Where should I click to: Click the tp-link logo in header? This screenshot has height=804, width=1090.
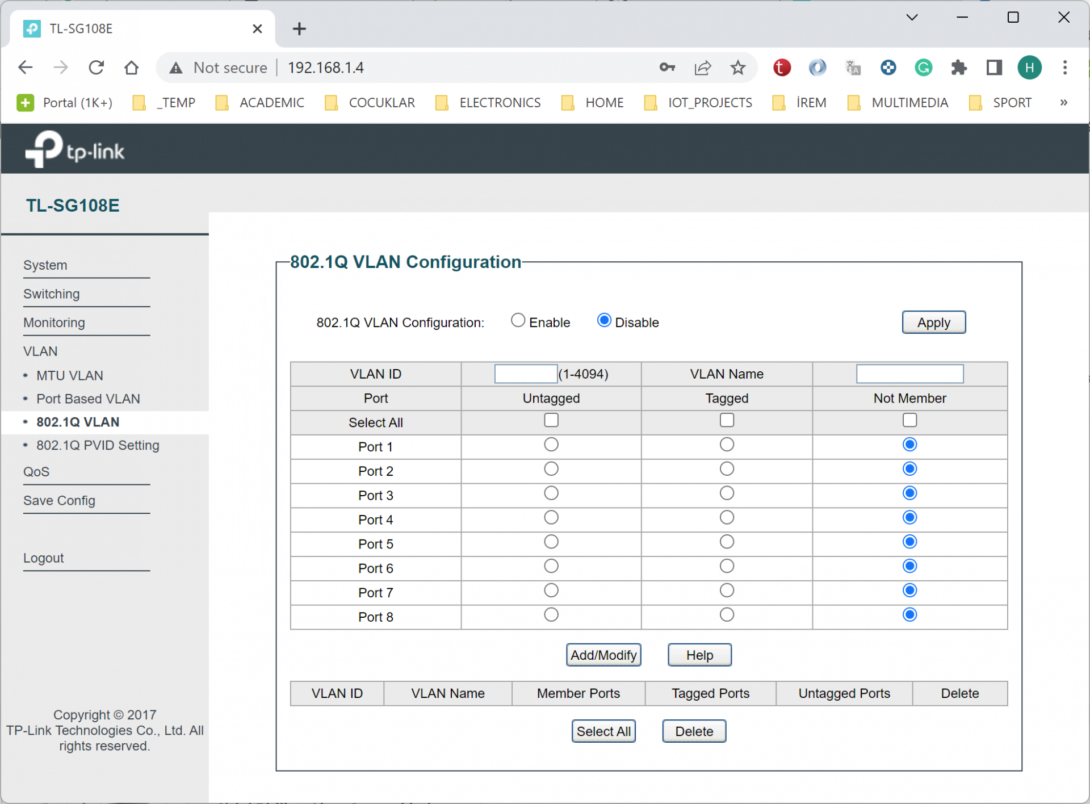74,149
